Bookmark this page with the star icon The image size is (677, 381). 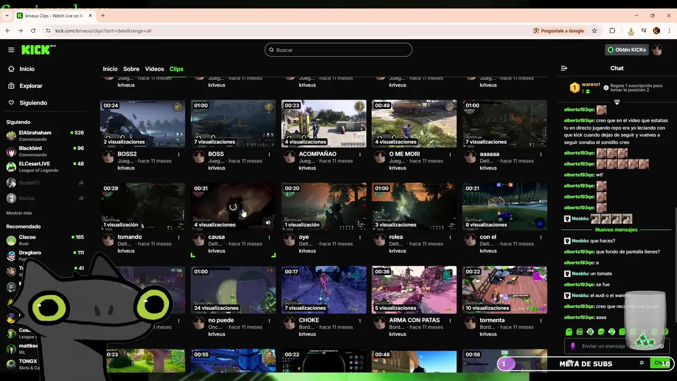point(594,31)
